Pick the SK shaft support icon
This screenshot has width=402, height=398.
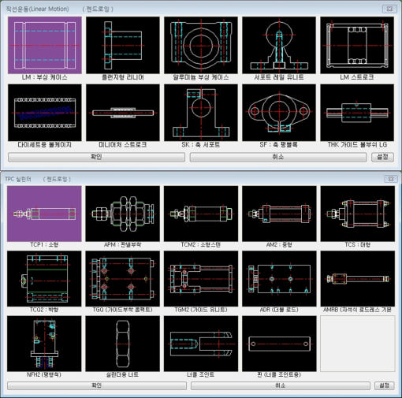[201, 113]
